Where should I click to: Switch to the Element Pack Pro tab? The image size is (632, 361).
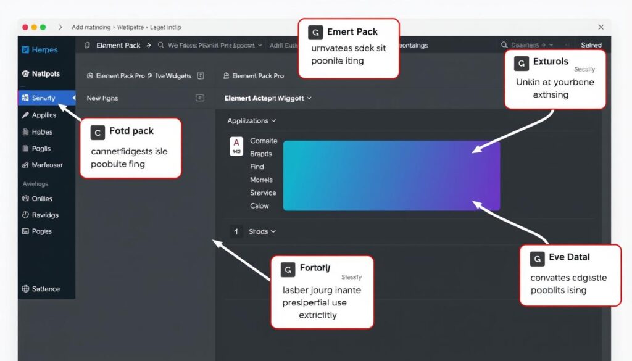[x=254, y=76]
